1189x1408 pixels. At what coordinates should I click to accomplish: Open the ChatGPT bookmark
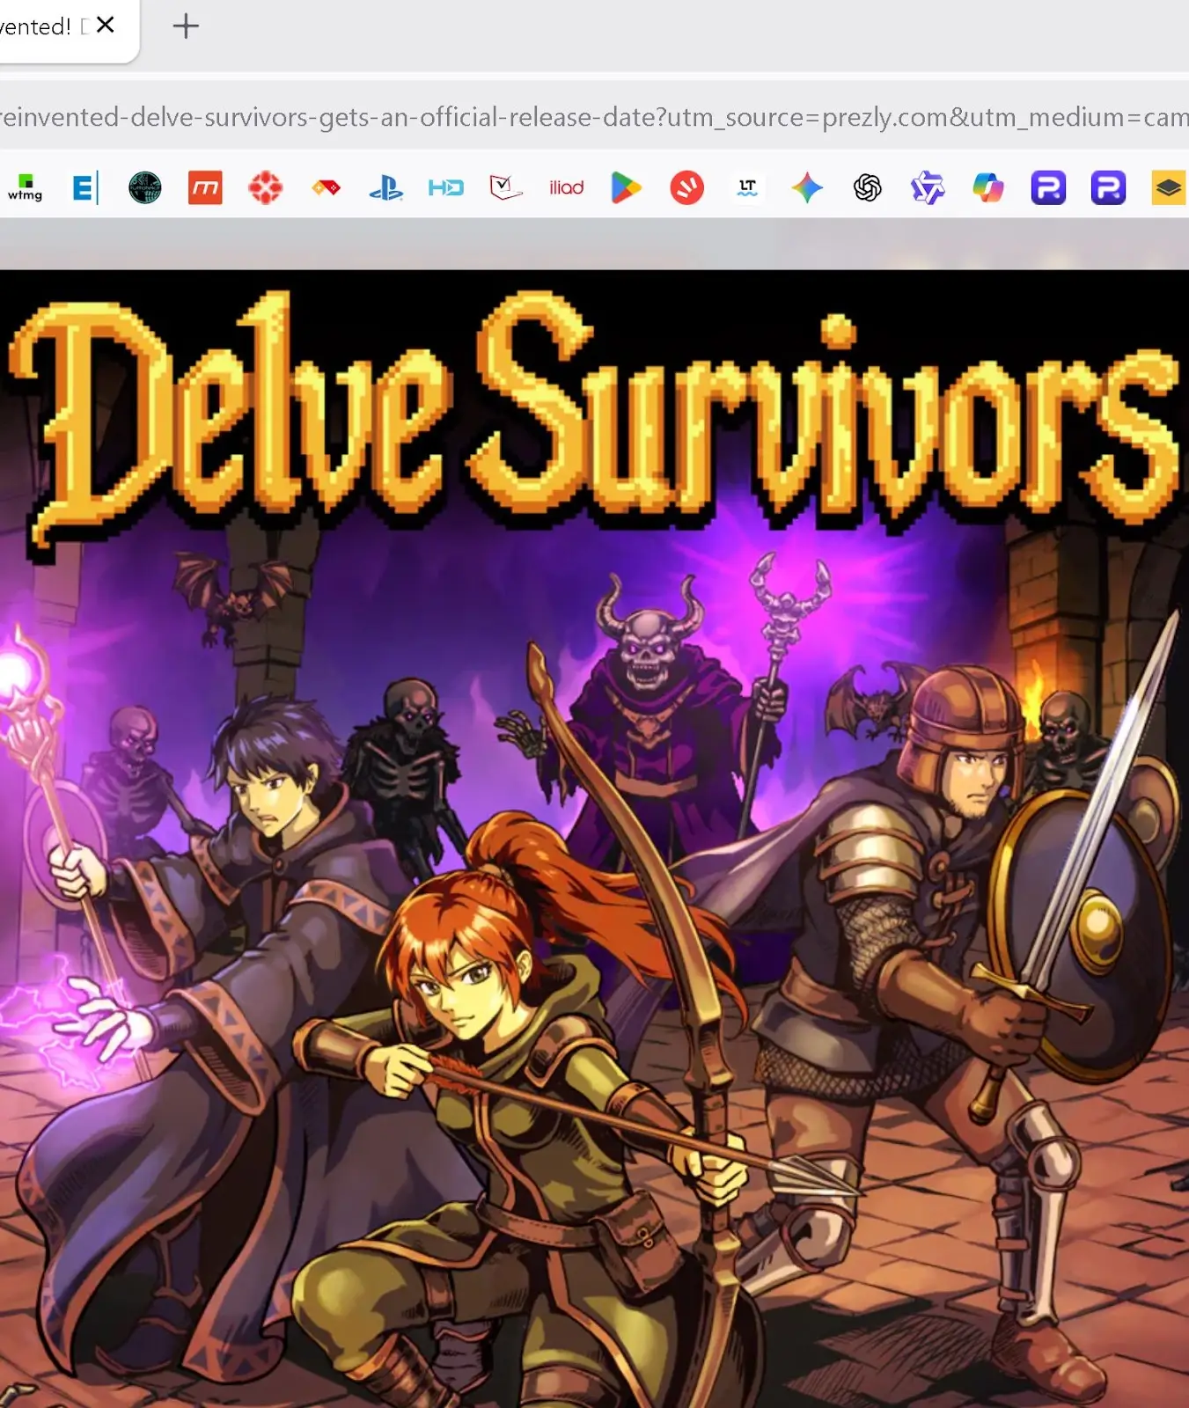pyautogui.click(x=867, y=187)
